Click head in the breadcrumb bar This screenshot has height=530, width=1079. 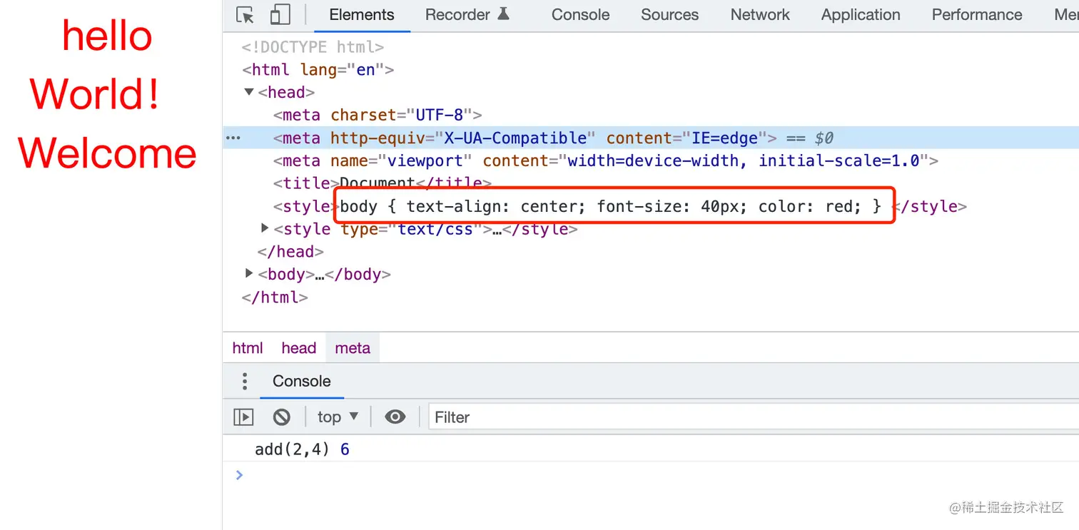point(299,348)
